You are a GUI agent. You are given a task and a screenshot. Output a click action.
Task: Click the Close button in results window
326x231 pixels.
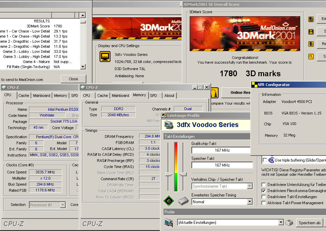73,79
